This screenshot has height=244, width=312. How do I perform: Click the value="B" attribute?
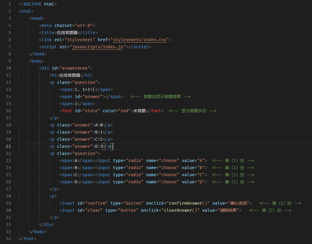(x=193, y=168)
